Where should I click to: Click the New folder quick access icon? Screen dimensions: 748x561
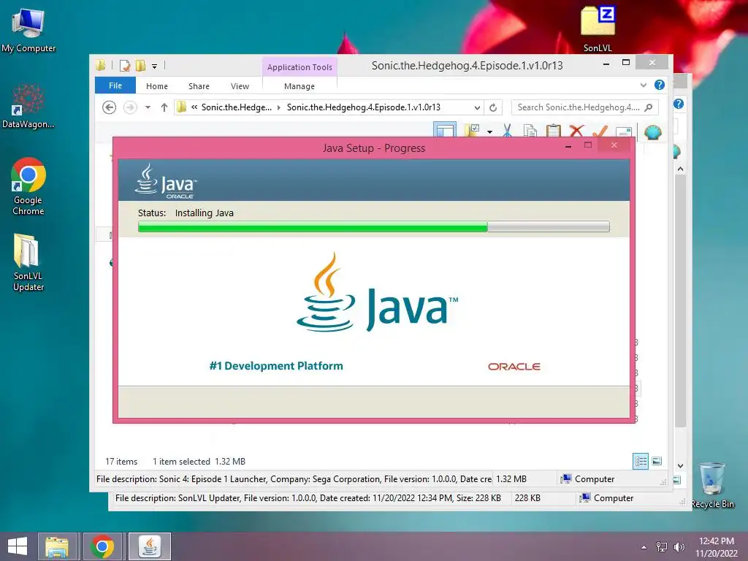pos(140,65)
